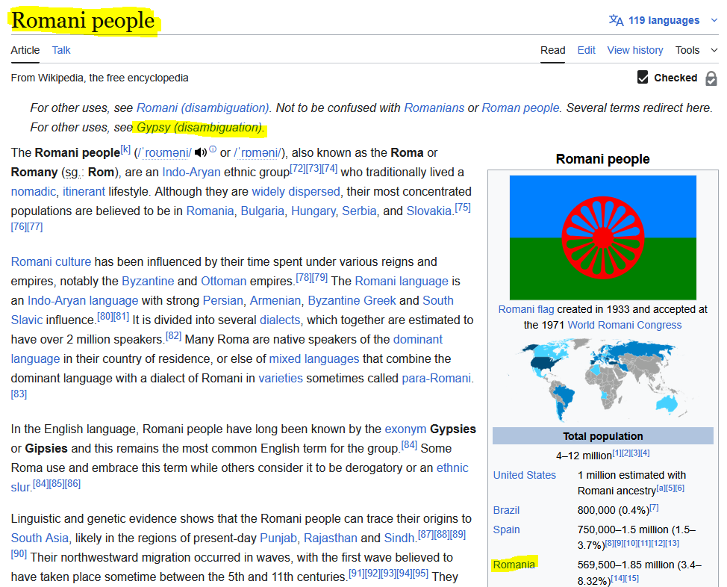
Task: Open the nomadic link
Action: 34,192
